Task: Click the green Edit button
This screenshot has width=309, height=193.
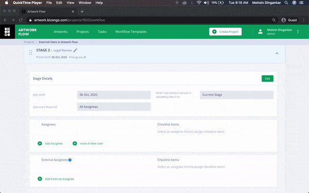Action: point(267,79)
